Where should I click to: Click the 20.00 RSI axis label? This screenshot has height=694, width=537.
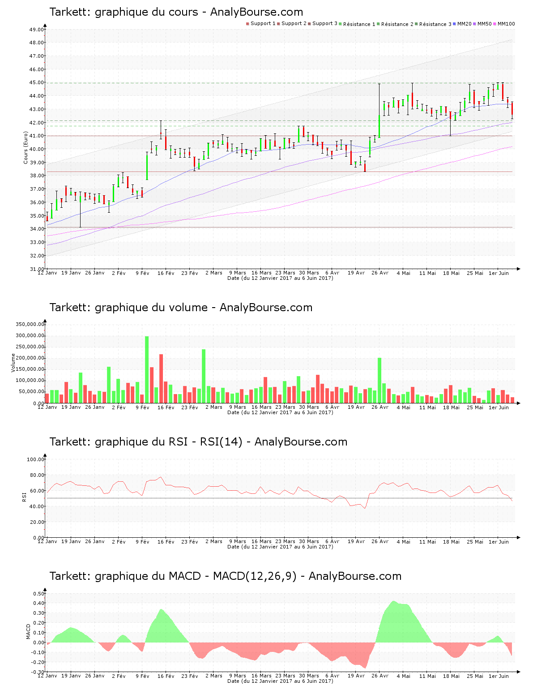37,522
